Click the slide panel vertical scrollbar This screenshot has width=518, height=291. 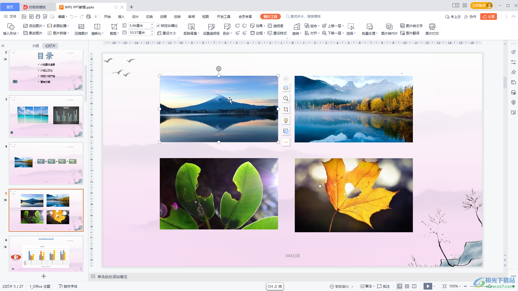tap(86, 83)
